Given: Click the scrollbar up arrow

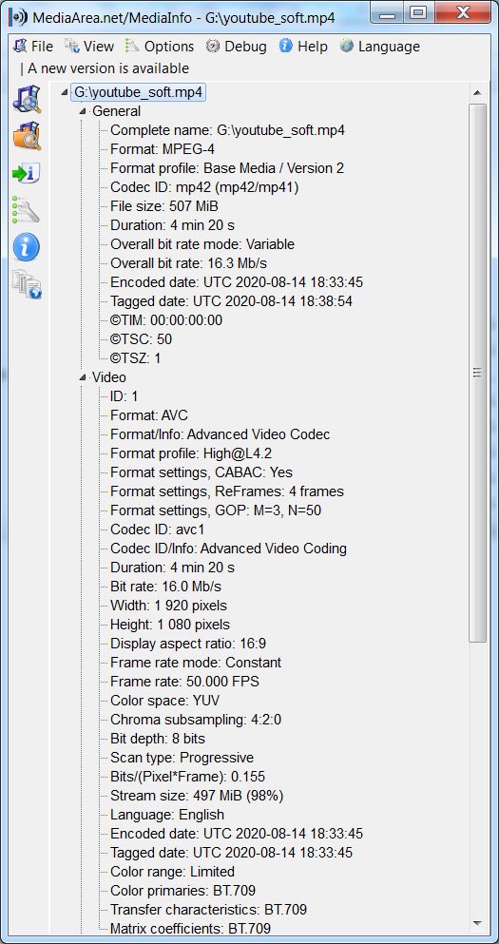Looking at the screenshot, I should click(477, 93).
